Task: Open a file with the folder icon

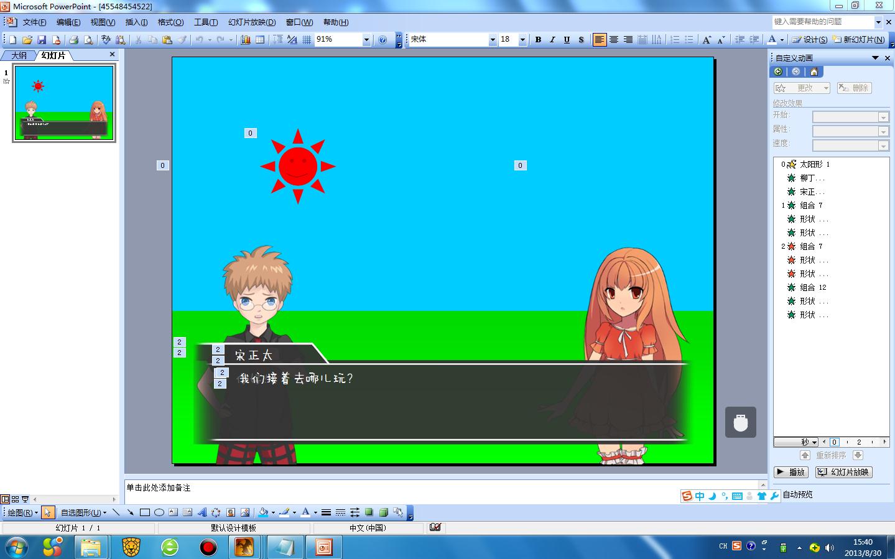Action: pos(27,40)
